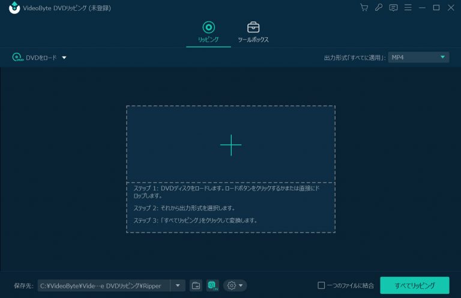Click the save path field
This screenshot has width=461, height=298.
[x=104, y=285]
